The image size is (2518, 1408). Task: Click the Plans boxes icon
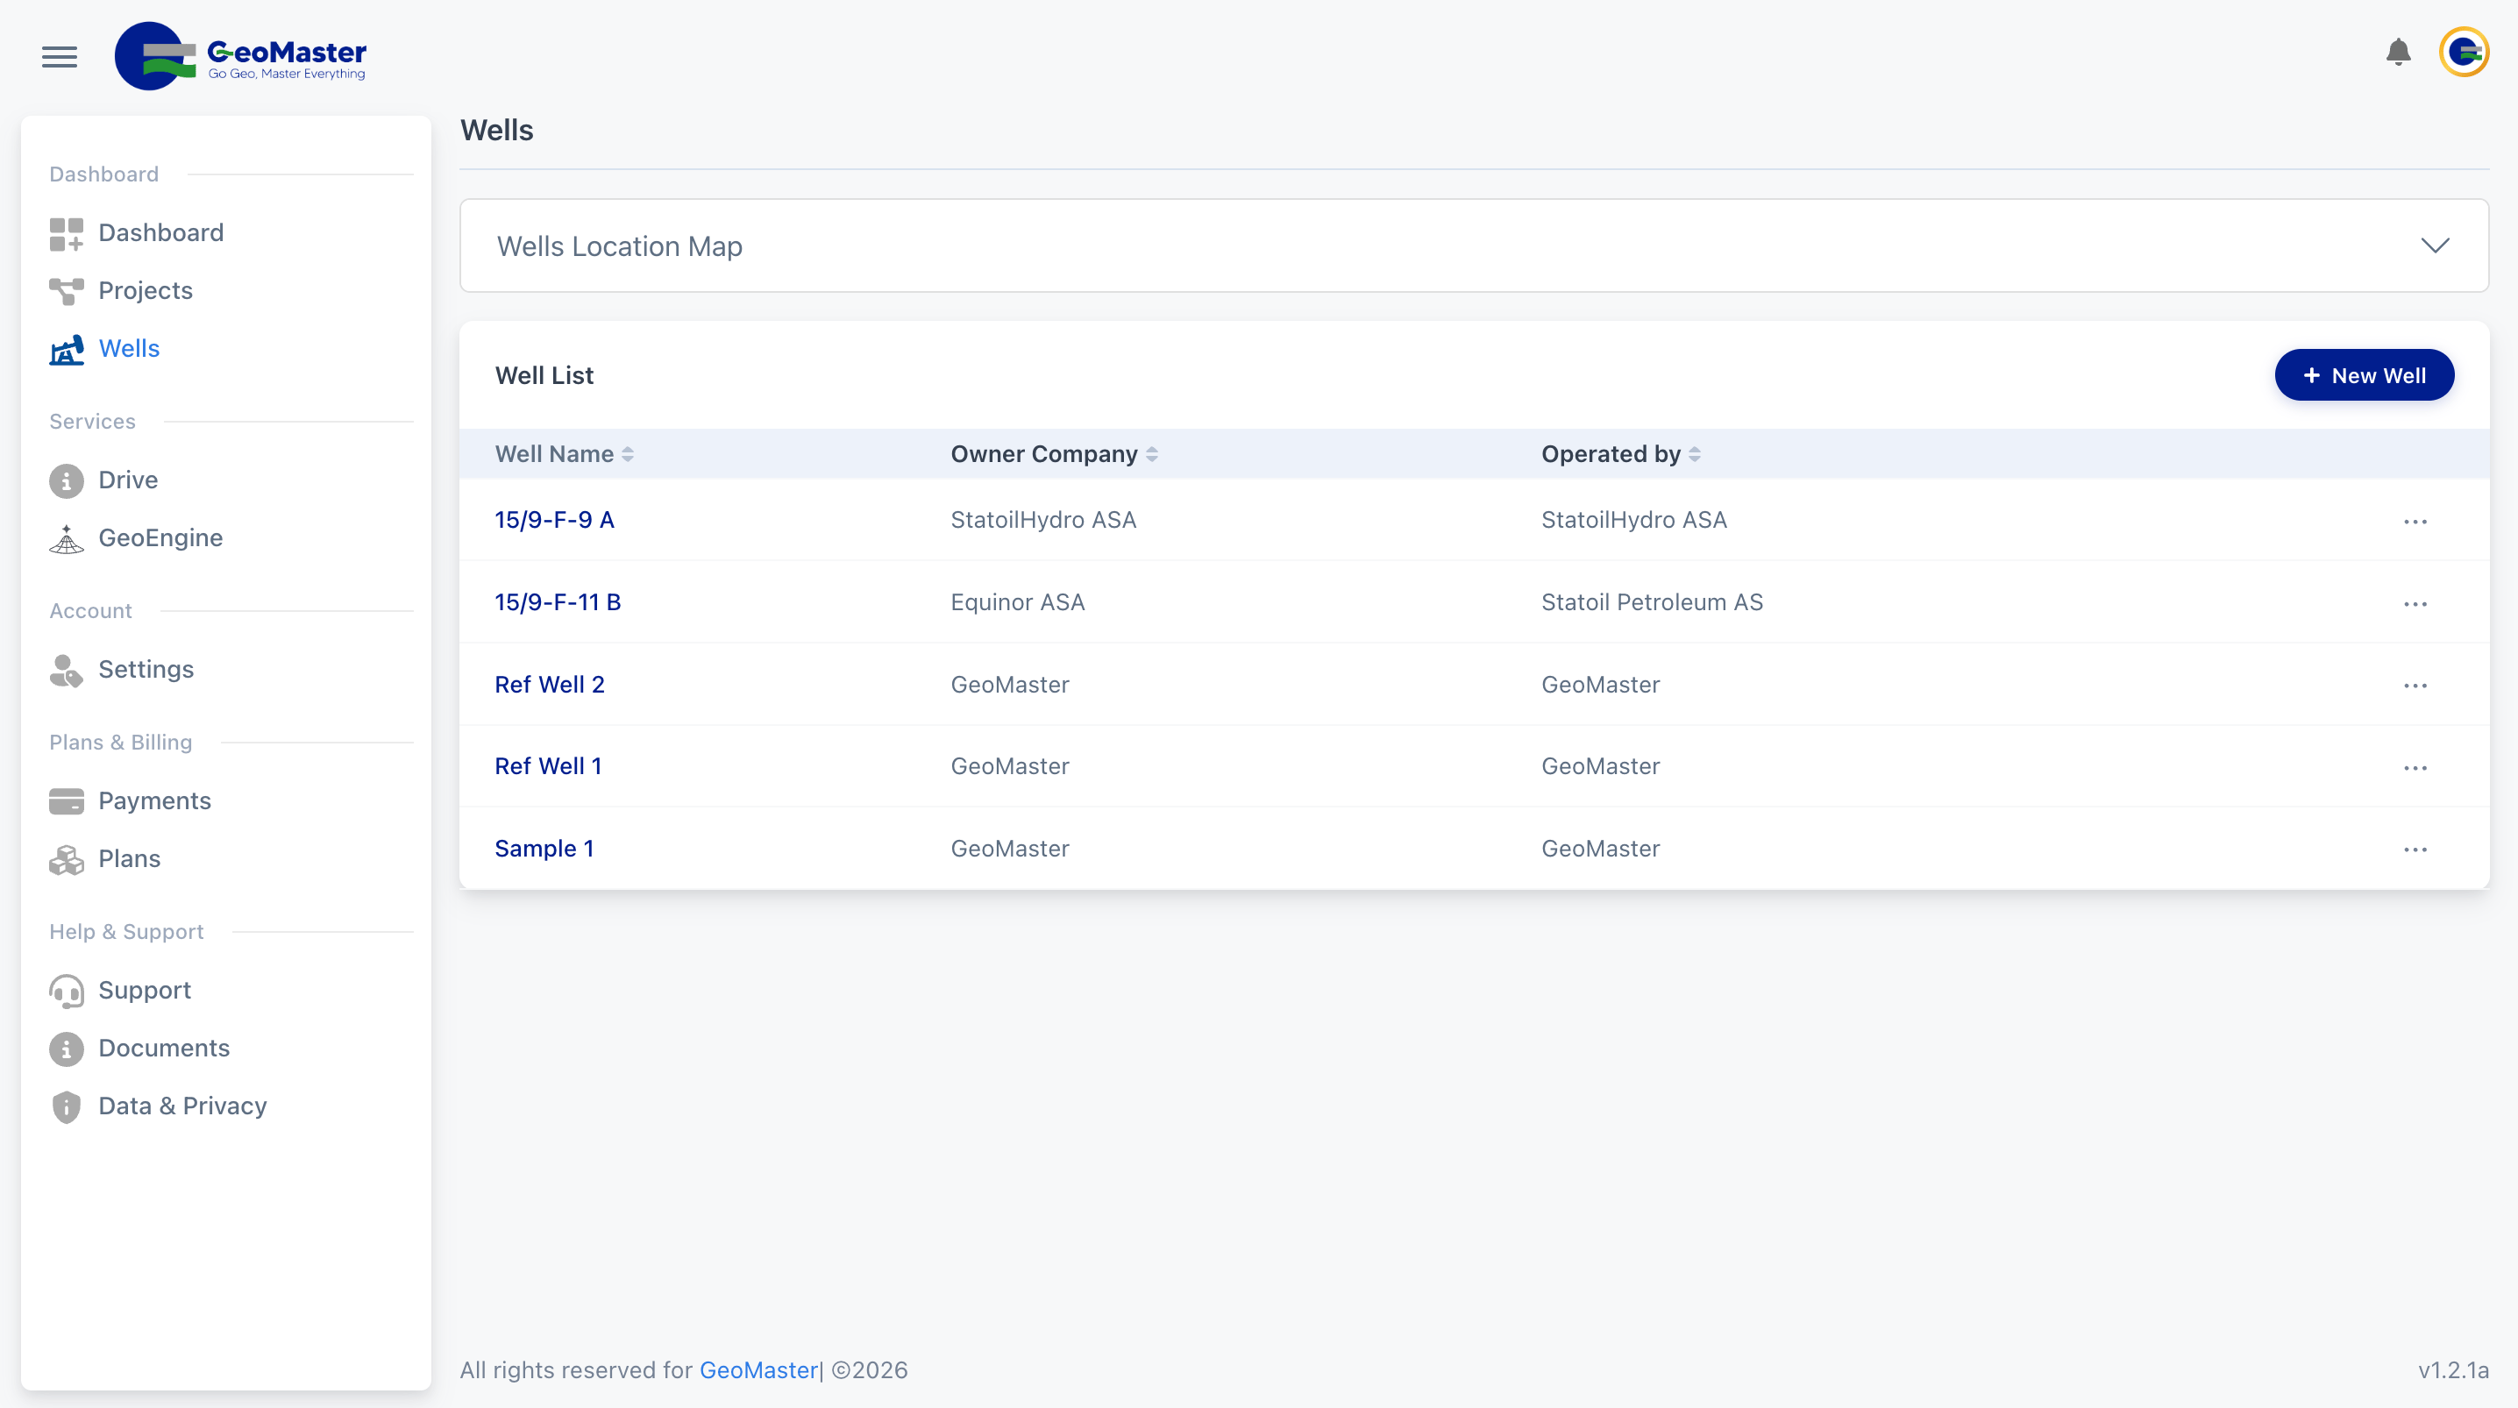[67, 859]
